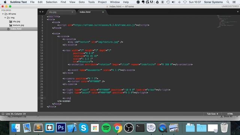Open the first blue folder stack in dock
Screen dimensions: 240x135
coord(190,128)
